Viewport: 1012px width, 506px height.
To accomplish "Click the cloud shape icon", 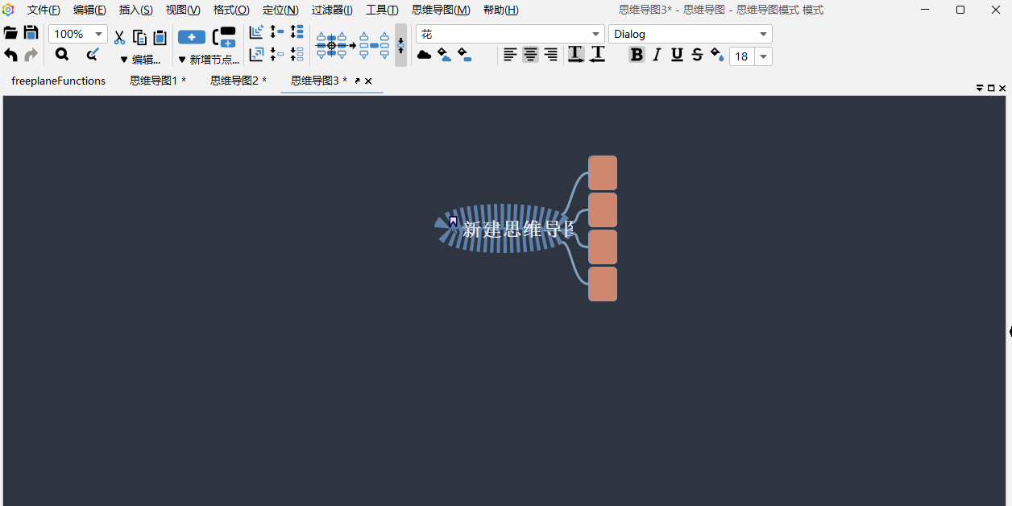I will (x=424, y=55).
